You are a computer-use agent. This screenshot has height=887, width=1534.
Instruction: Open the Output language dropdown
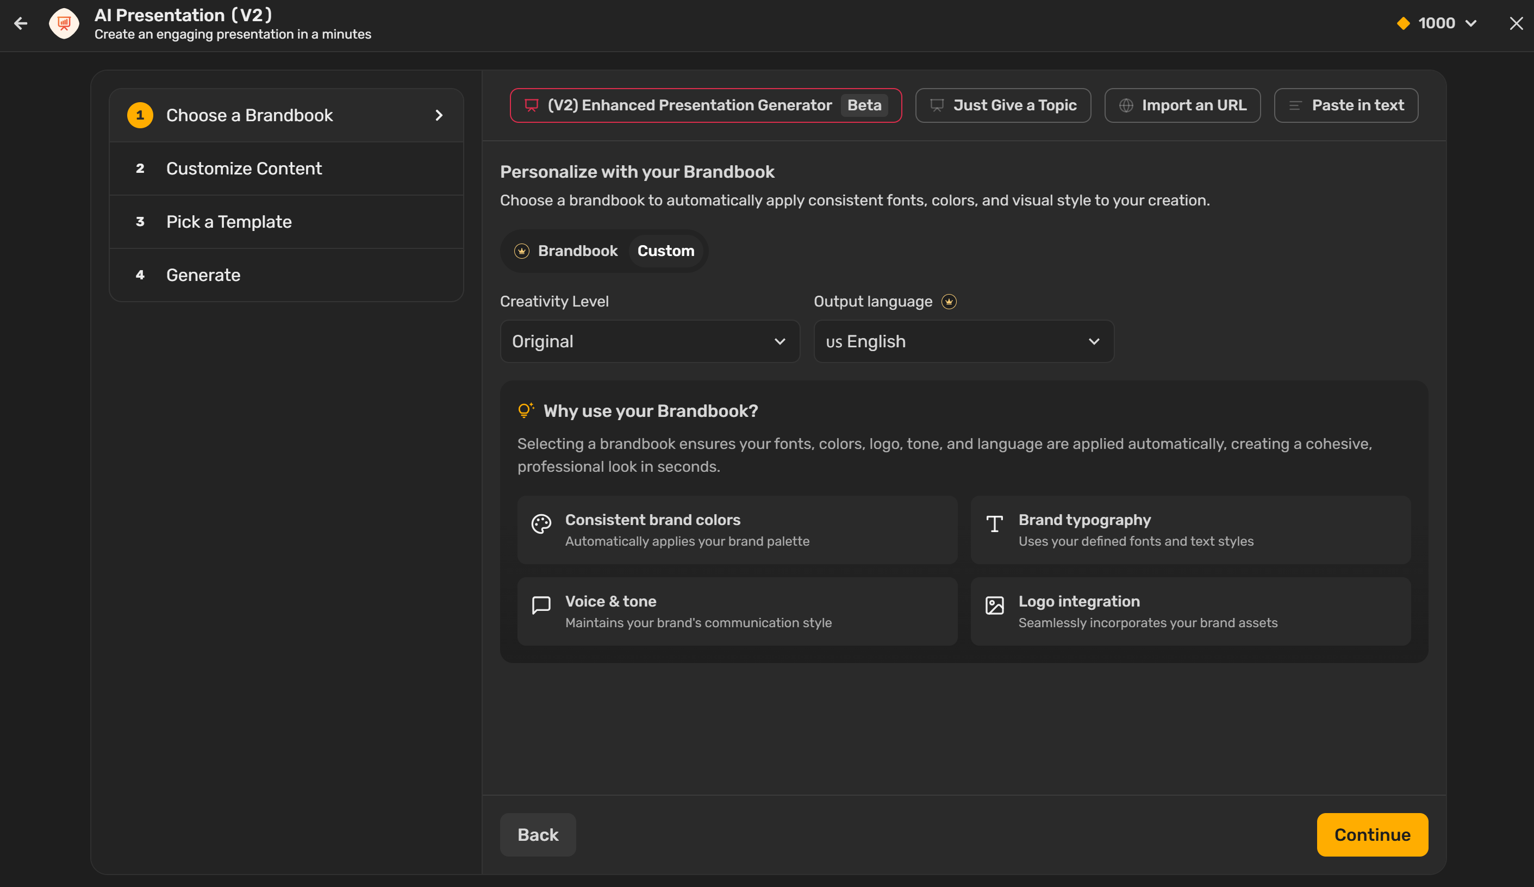click(963, 341)
